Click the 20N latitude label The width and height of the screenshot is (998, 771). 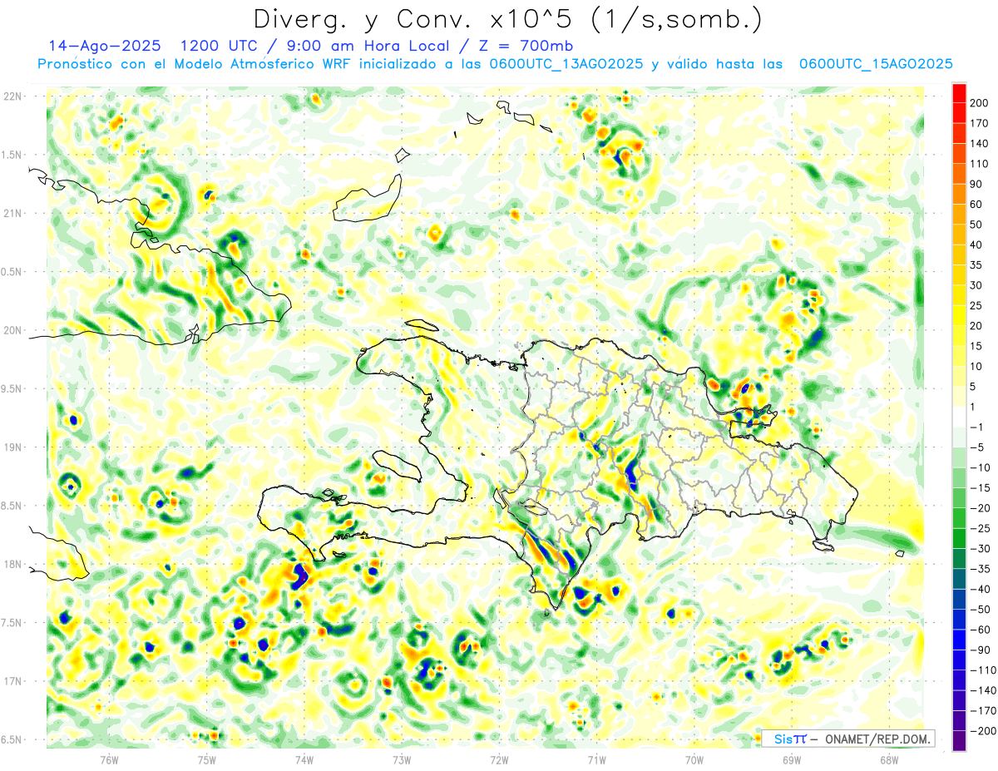(12, 330)
